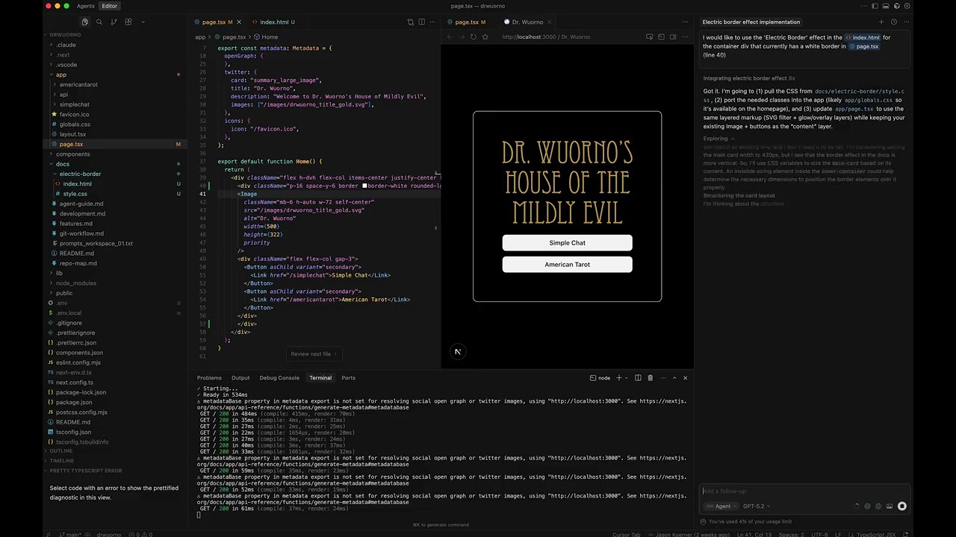Click the Review next file button
Image resolution: width=956 pixels, height=537 pixels.
314,354
